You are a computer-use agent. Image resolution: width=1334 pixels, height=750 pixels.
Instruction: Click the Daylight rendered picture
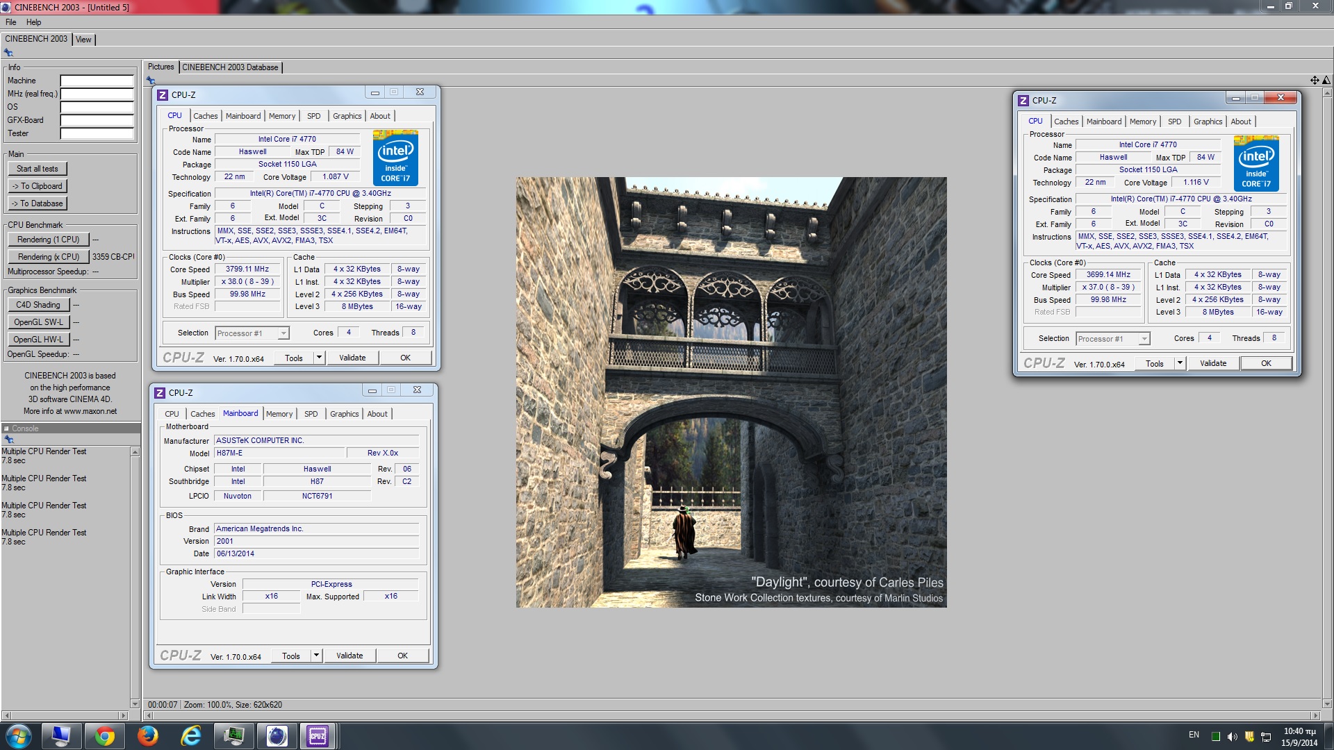(731, 392)
